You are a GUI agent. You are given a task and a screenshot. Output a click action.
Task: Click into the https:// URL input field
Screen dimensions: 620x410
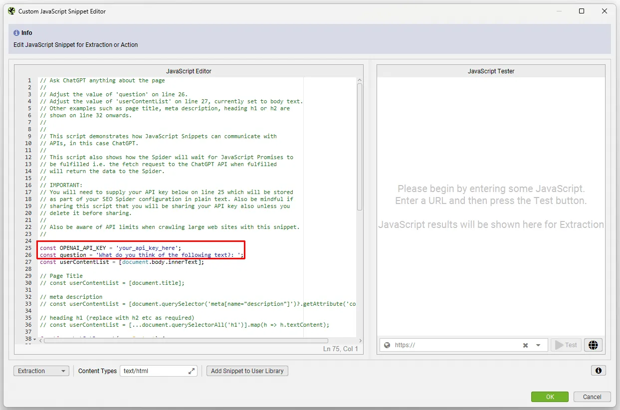454,345
